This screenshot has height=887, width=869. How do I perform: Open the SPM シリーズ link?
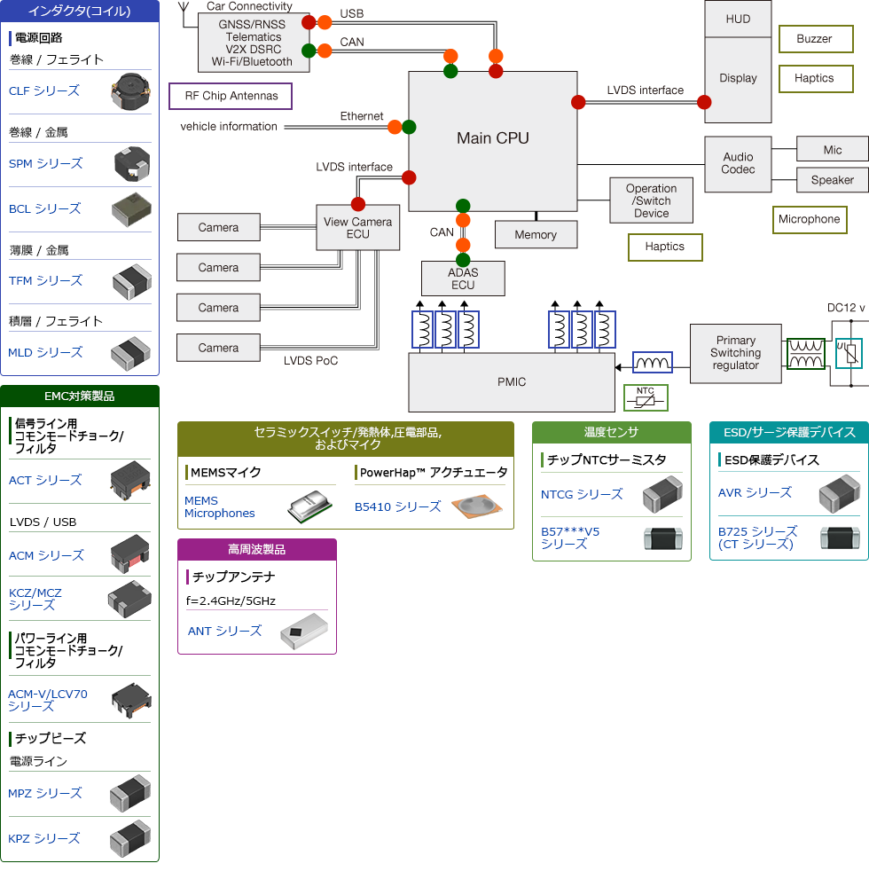pos(45,163)
